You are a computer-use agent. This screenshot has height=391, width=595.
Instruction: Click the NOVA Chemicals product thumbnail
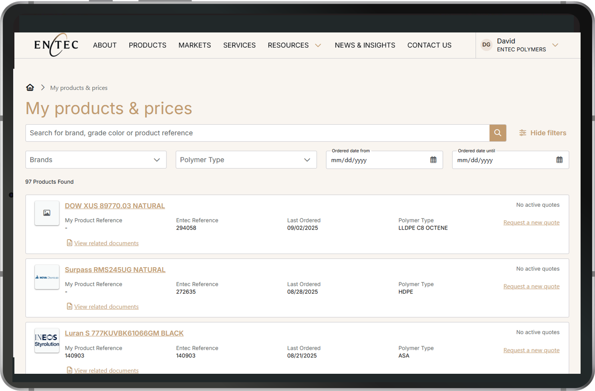pos(47,277)
